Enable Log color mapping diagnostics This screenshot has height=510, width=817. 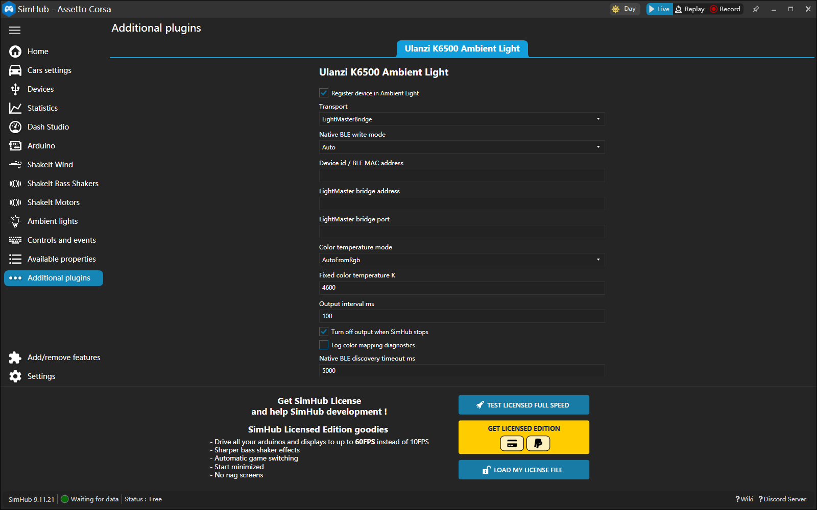[x=324, y=345]
